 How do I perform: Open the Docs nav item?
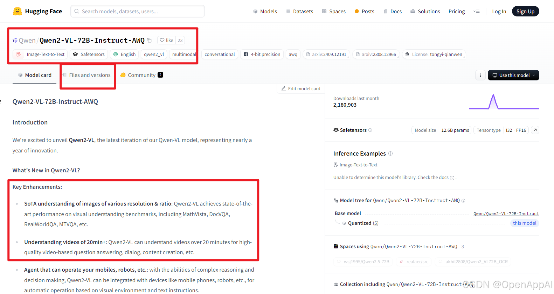[x=393, y=12]
